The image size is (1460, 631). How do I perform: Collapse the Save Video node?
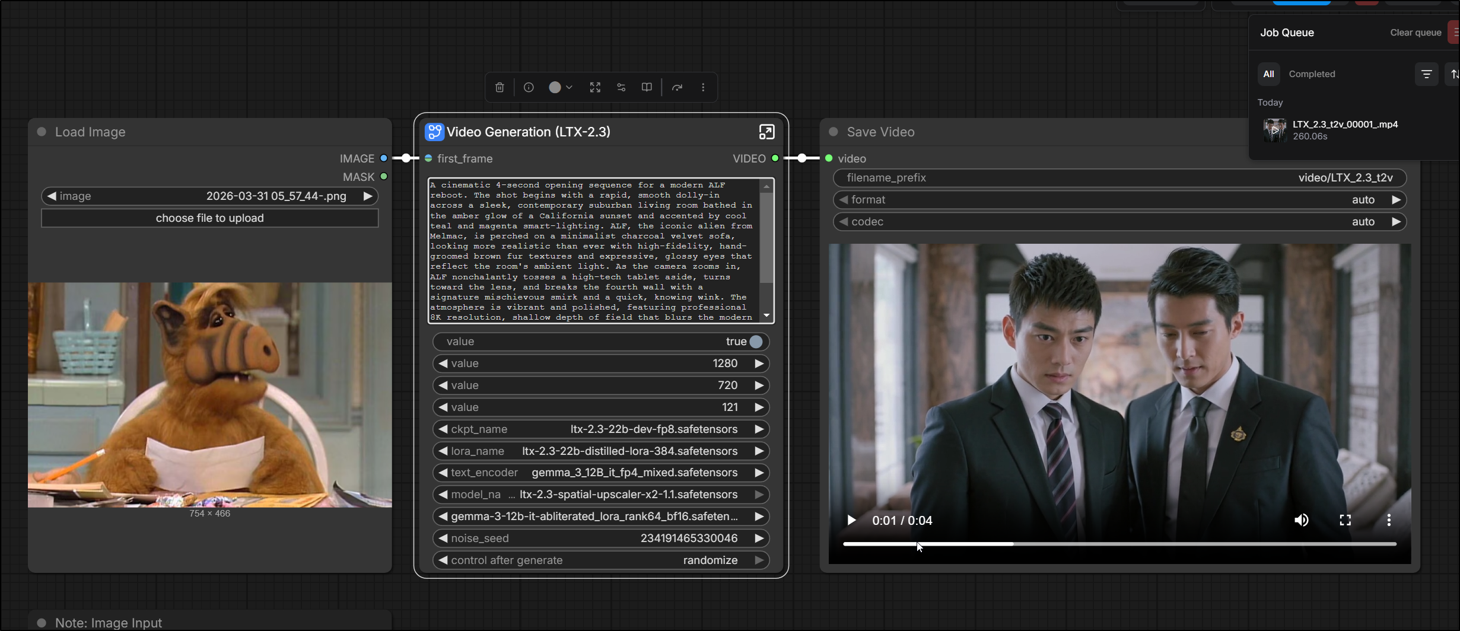pos(834,132)
